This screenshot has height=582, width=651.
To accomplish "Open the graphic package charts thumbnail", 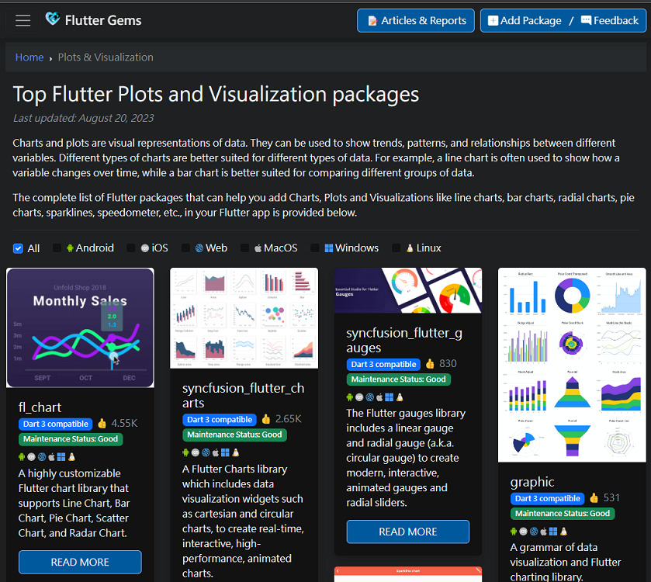I will pos(572,365).
